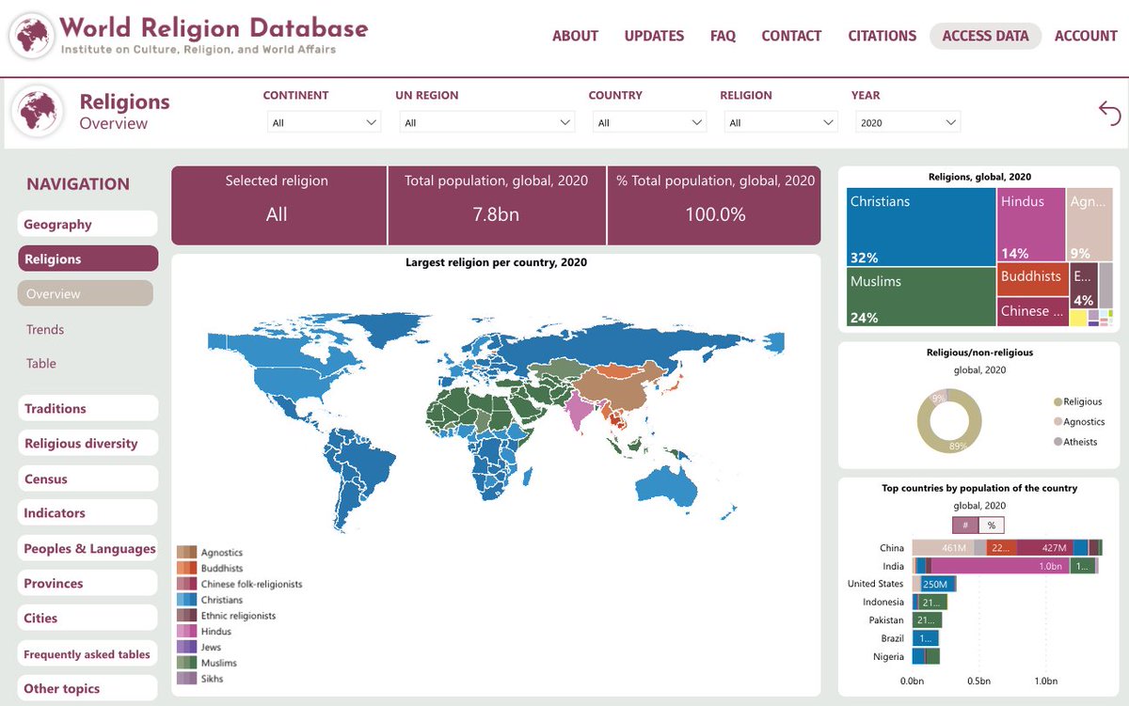Click the Sikhs map legend swatch
The image size is (1129, 706).
(x=186, y=678)
